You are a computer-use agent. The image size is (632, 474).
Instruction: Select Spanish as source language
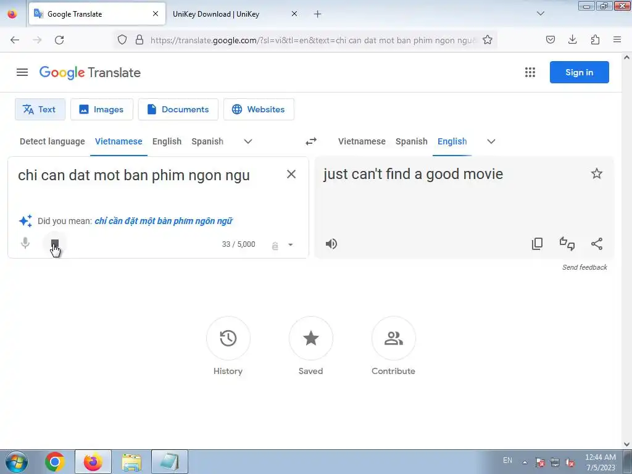tap(207, 141)
